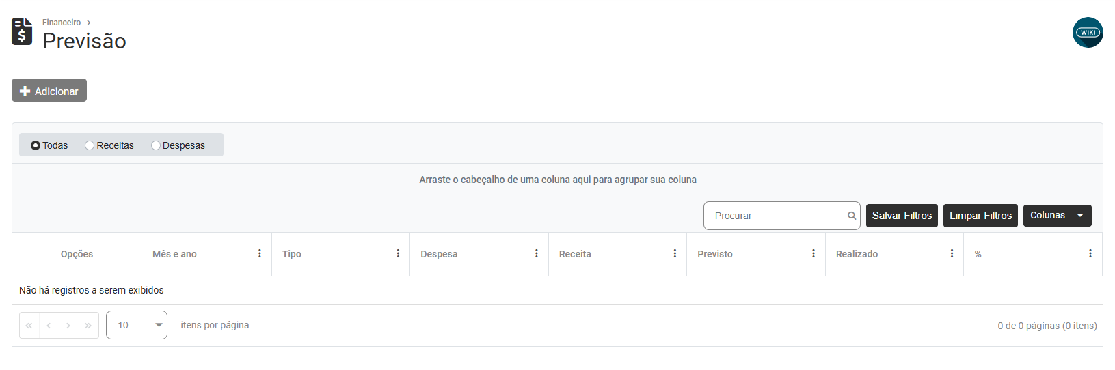The image size is (1115, 370).
Task: Open the WIKI help icon
Action: 1087,32
